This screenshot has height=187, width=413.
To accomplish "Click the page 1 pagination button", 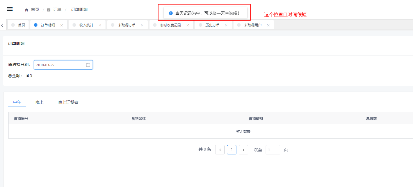I will [232, 149].
